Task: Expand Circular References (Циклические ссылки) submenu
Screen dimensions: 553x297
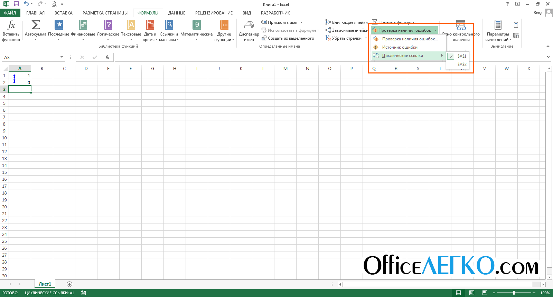Action: point(403,56)
